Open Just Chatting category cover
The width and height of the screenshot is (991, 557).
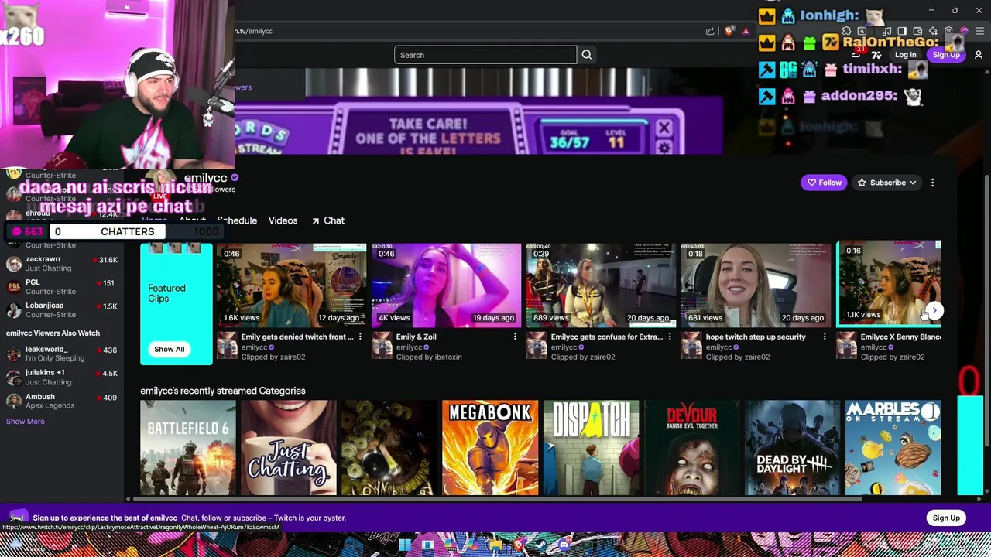(x=289, y=448)
